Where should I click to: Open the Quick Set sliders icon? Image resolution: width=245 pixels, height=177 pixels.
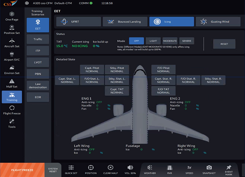[x=71, y=168]
